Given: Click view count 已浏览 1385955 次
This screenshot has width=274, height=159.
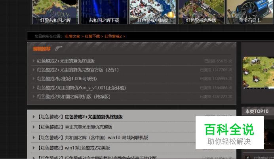Looking at the screenshot, I should [216, 79].
